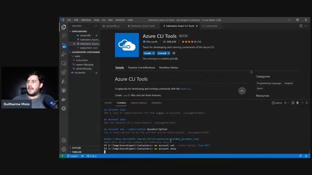Click the remote indicator in status bar
312x175 pixels.
pos(62,156)
